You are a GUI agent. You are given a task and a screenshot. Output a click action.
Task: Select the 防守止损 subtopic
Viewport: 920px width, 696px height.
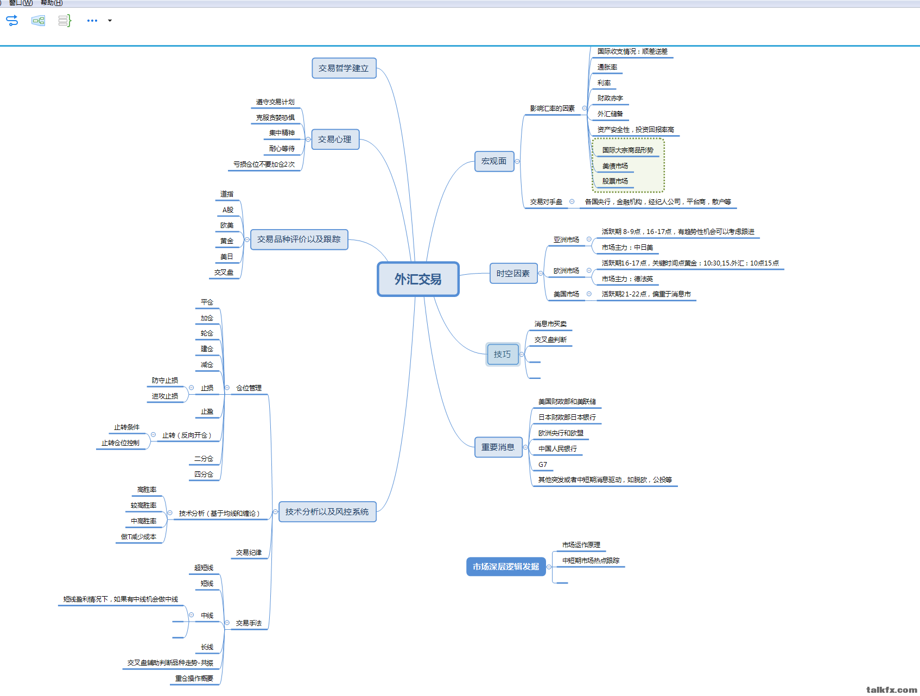(x=165, y=381)
